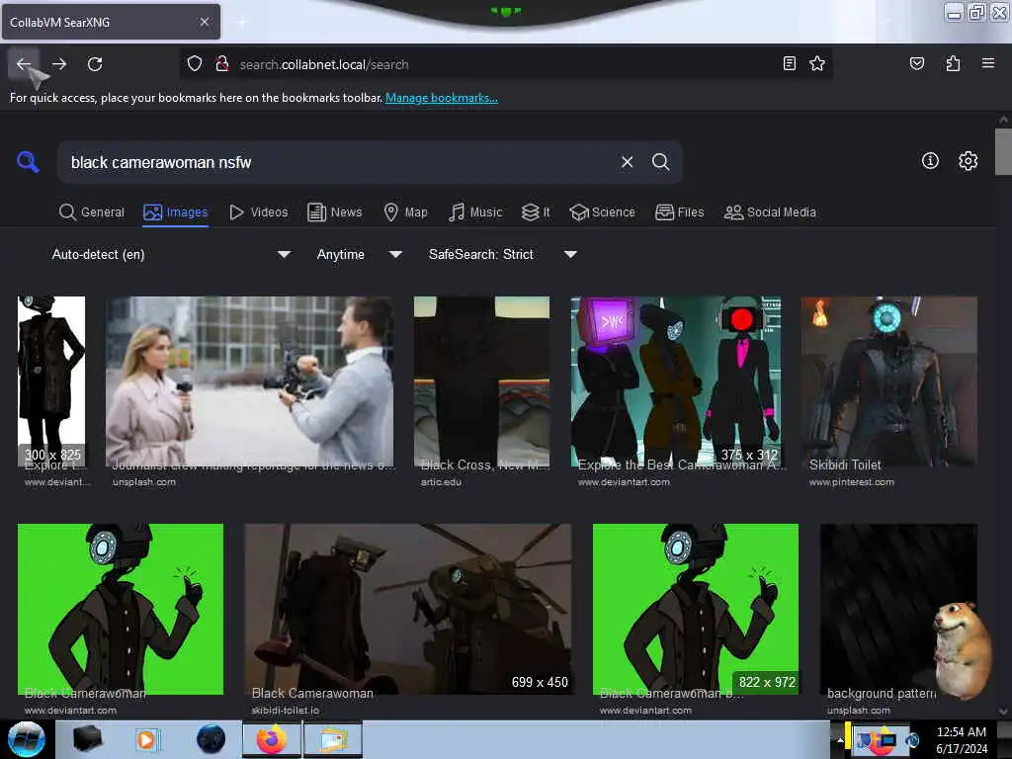Open the tracking protection shield icon

(x=195, y=64)
